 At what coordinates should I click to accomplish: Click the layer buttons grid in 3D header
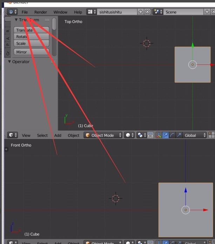pyautogui.click(x=211, y=135)
